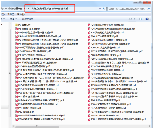Open the view options dropdown arrow
The width and height of the screenshot is (154, 129).
(135, 19)
